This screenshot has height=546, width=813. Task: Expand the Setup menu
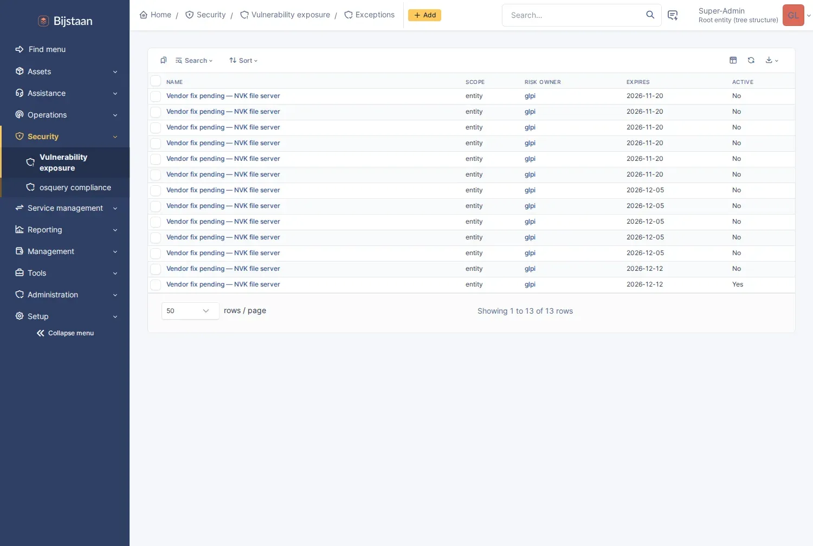[64, 316]
